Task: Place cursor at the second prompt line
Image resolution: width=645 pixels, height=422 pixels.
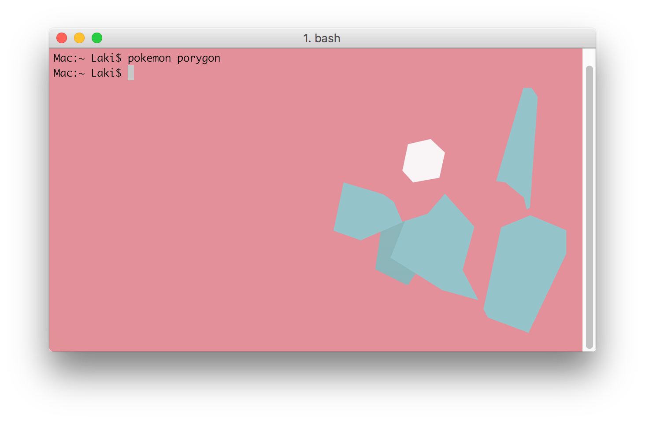Action: [x=131, y=73]
